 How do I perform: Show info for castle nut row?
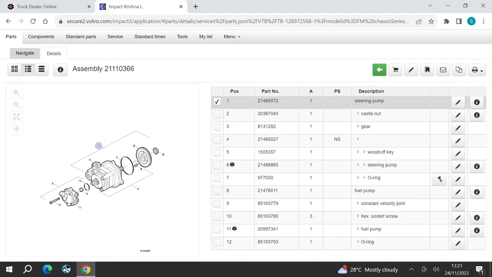(477, 115)
